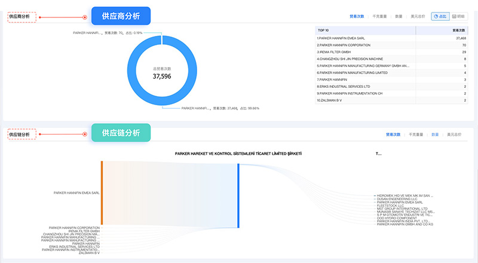Screen dimensions: 478x263
Task: Click the orange Sankey node bar
Action: point(102,193)
